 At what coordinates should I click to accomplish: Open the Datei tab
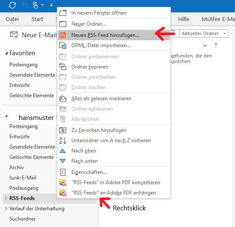click(12, 19)
